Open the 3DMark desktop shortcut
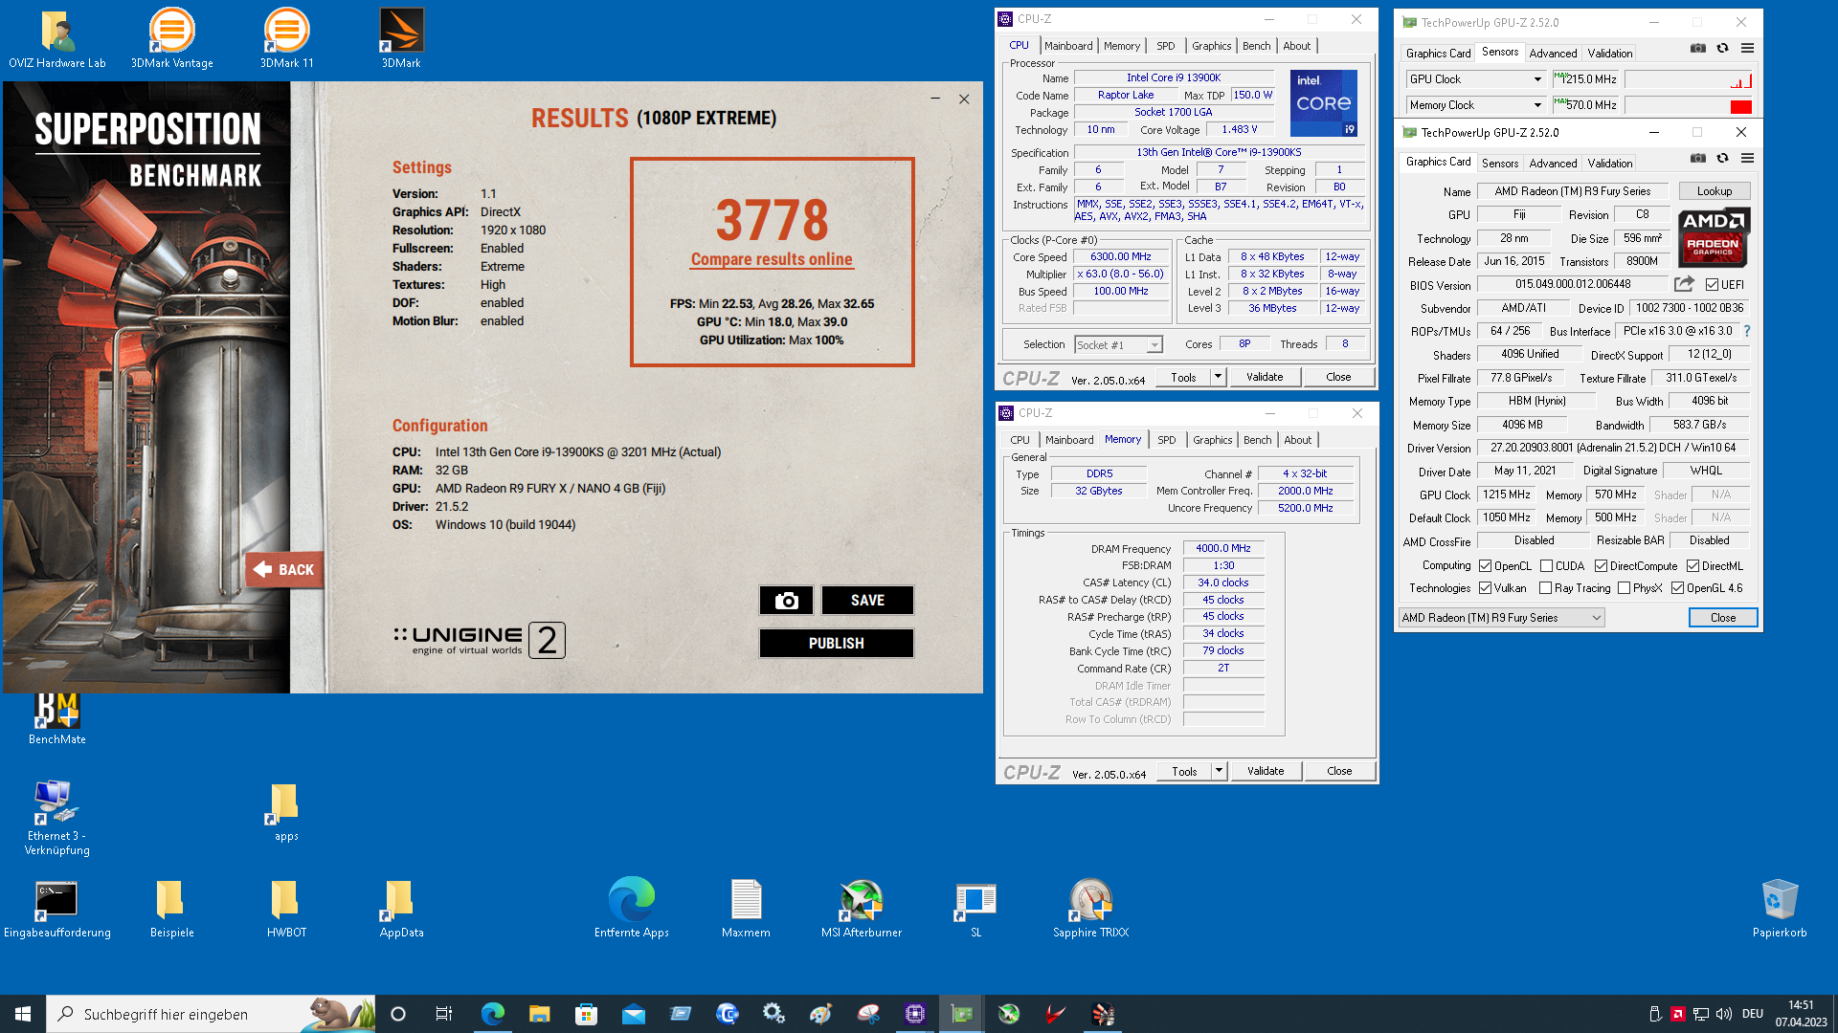The height and width of the screenshot is (1033, 1838). (x=401, y=40)
